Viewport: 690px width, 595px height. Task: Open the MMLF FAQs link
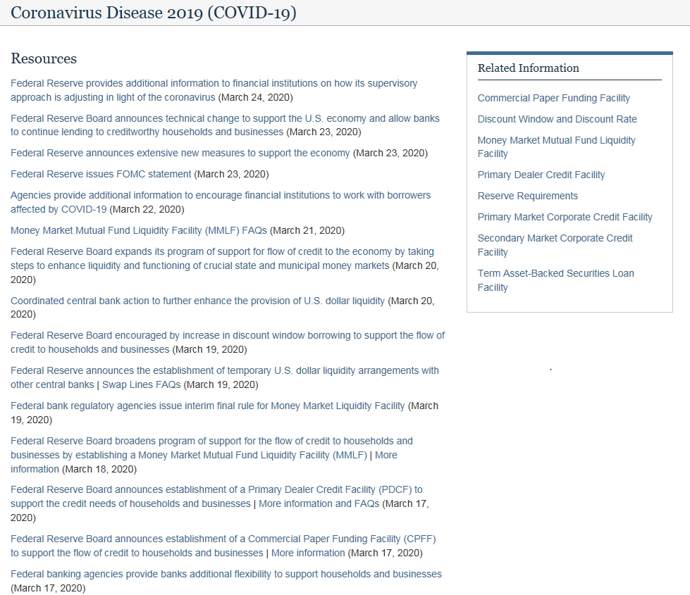coord(138,230)
